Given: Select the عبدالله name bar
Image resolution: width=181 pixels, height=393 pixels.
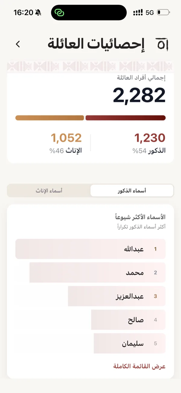Looking at the screenshot, I should point(91,249).
